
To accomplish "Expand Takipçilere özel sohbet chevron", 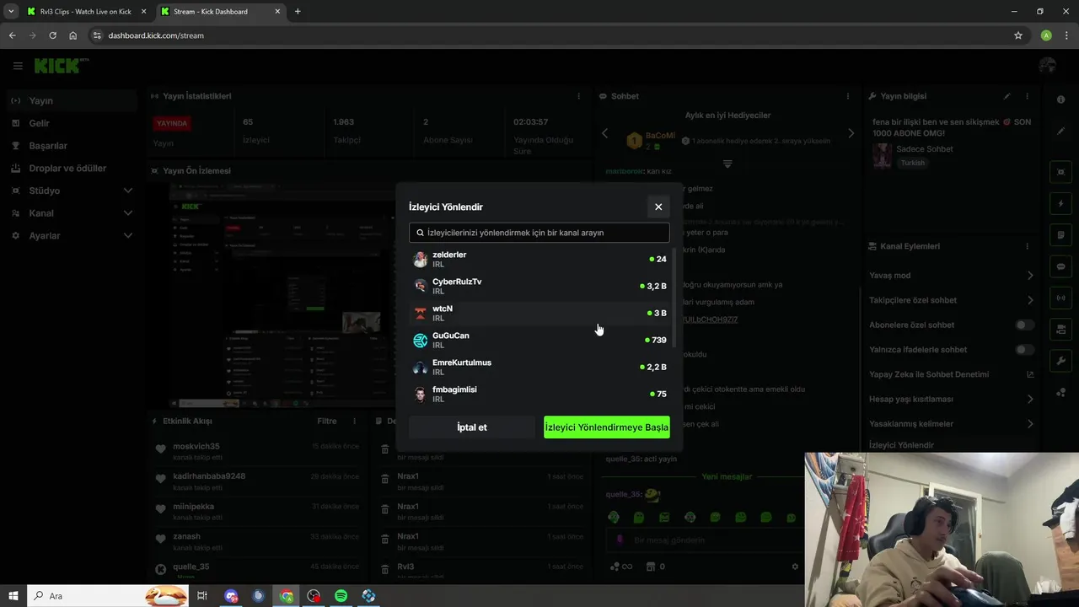I will coord(1030,300).
